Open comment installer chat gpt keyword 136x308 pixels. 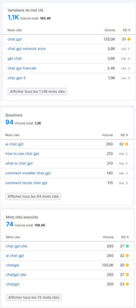(x=28, y=173)
